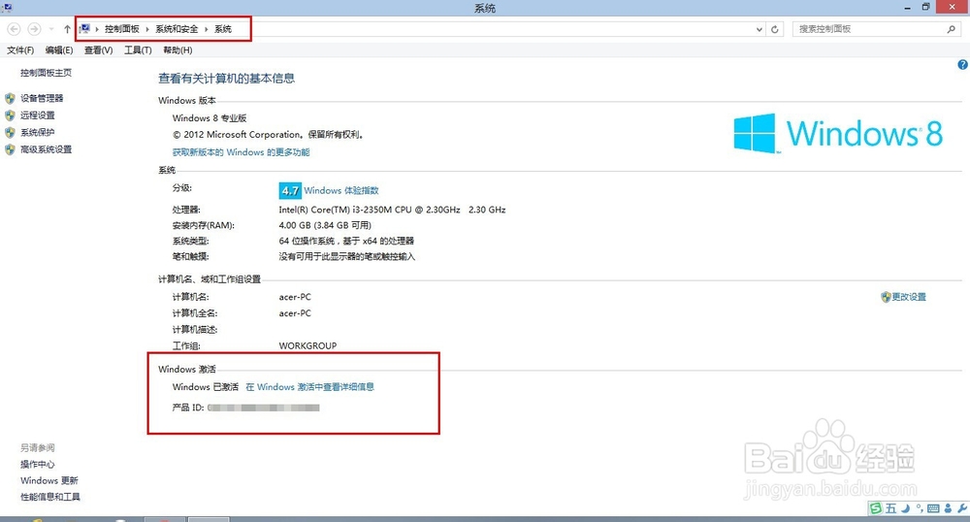Click shield icon beside 设备管理器
This screenshot has width=970, height=522.
point(10,98)
